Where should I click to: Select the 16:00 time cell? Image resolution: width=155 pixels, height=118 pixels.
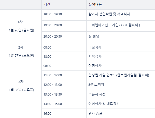[x=48, y=113]
